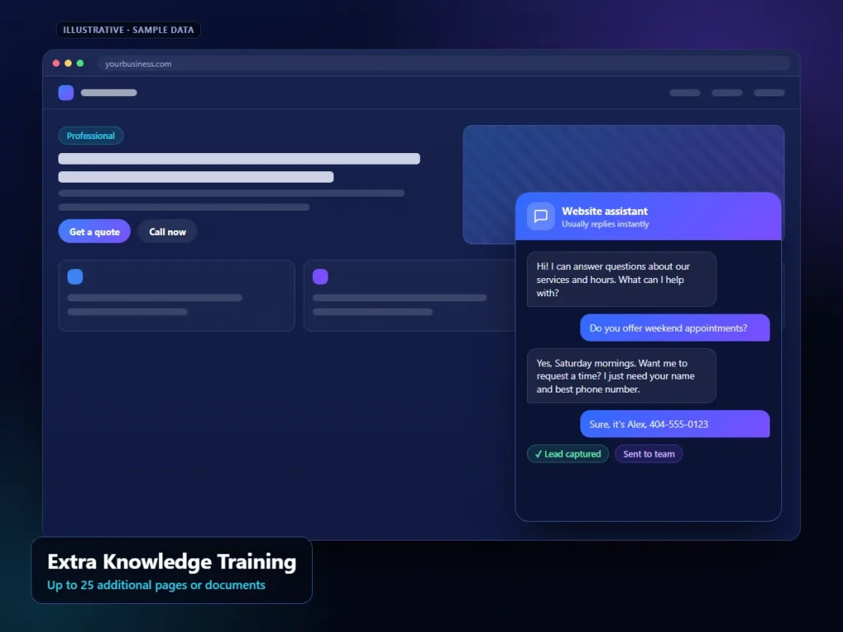
Task: Open the Website assistant chat bubble icon
Action: pyautogui.click(x=540, y=216)
